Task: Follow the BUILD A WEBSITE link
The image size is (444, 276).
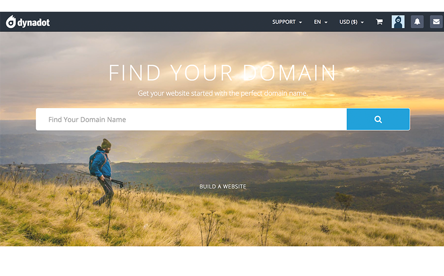Action: pos(222,187)
